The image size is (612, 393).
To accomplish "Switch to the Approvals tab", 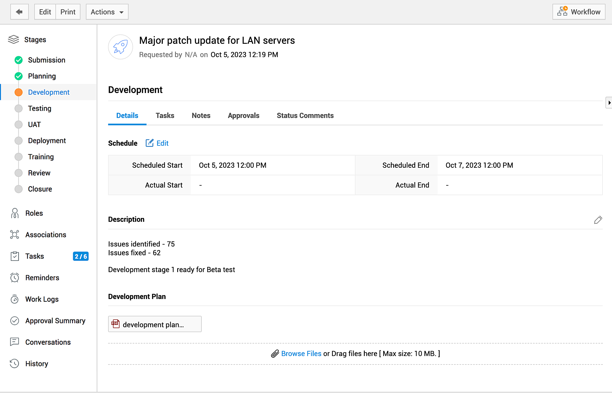I will click(x=244, y=116).
